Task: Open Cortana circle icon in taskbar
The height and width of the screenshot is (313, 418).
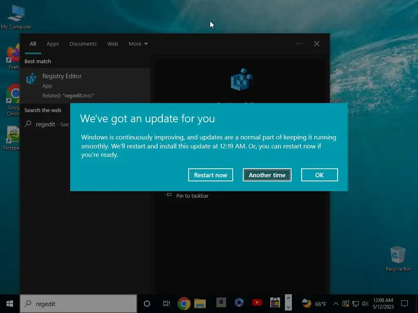Action: tap(147, 304)
